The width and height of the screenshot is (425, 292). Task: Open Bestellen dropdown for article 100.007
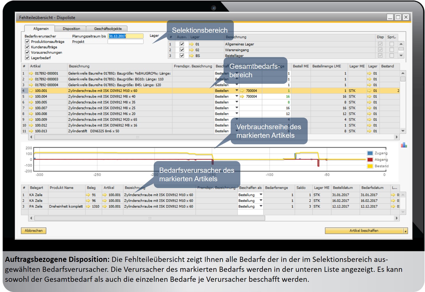(x=237, y=108)
